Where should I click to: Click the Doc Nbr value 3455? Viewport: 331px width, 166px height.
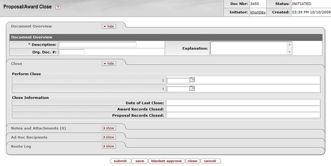pyautogui.click(x=255, y=4)
